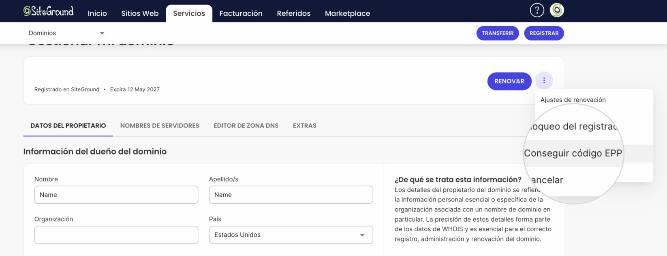Open the user profile avatar
Viewport: 667px width, 256px height.
(x=557, y=10)
